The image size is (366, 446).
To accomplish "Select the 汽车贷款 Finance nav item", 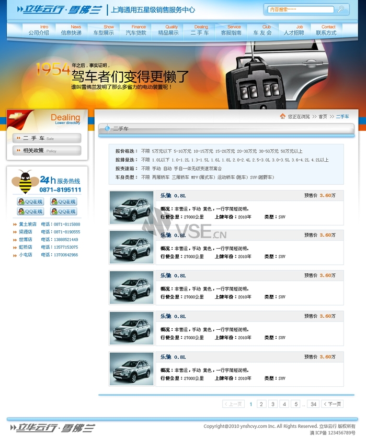I will [x=136, y=30].
